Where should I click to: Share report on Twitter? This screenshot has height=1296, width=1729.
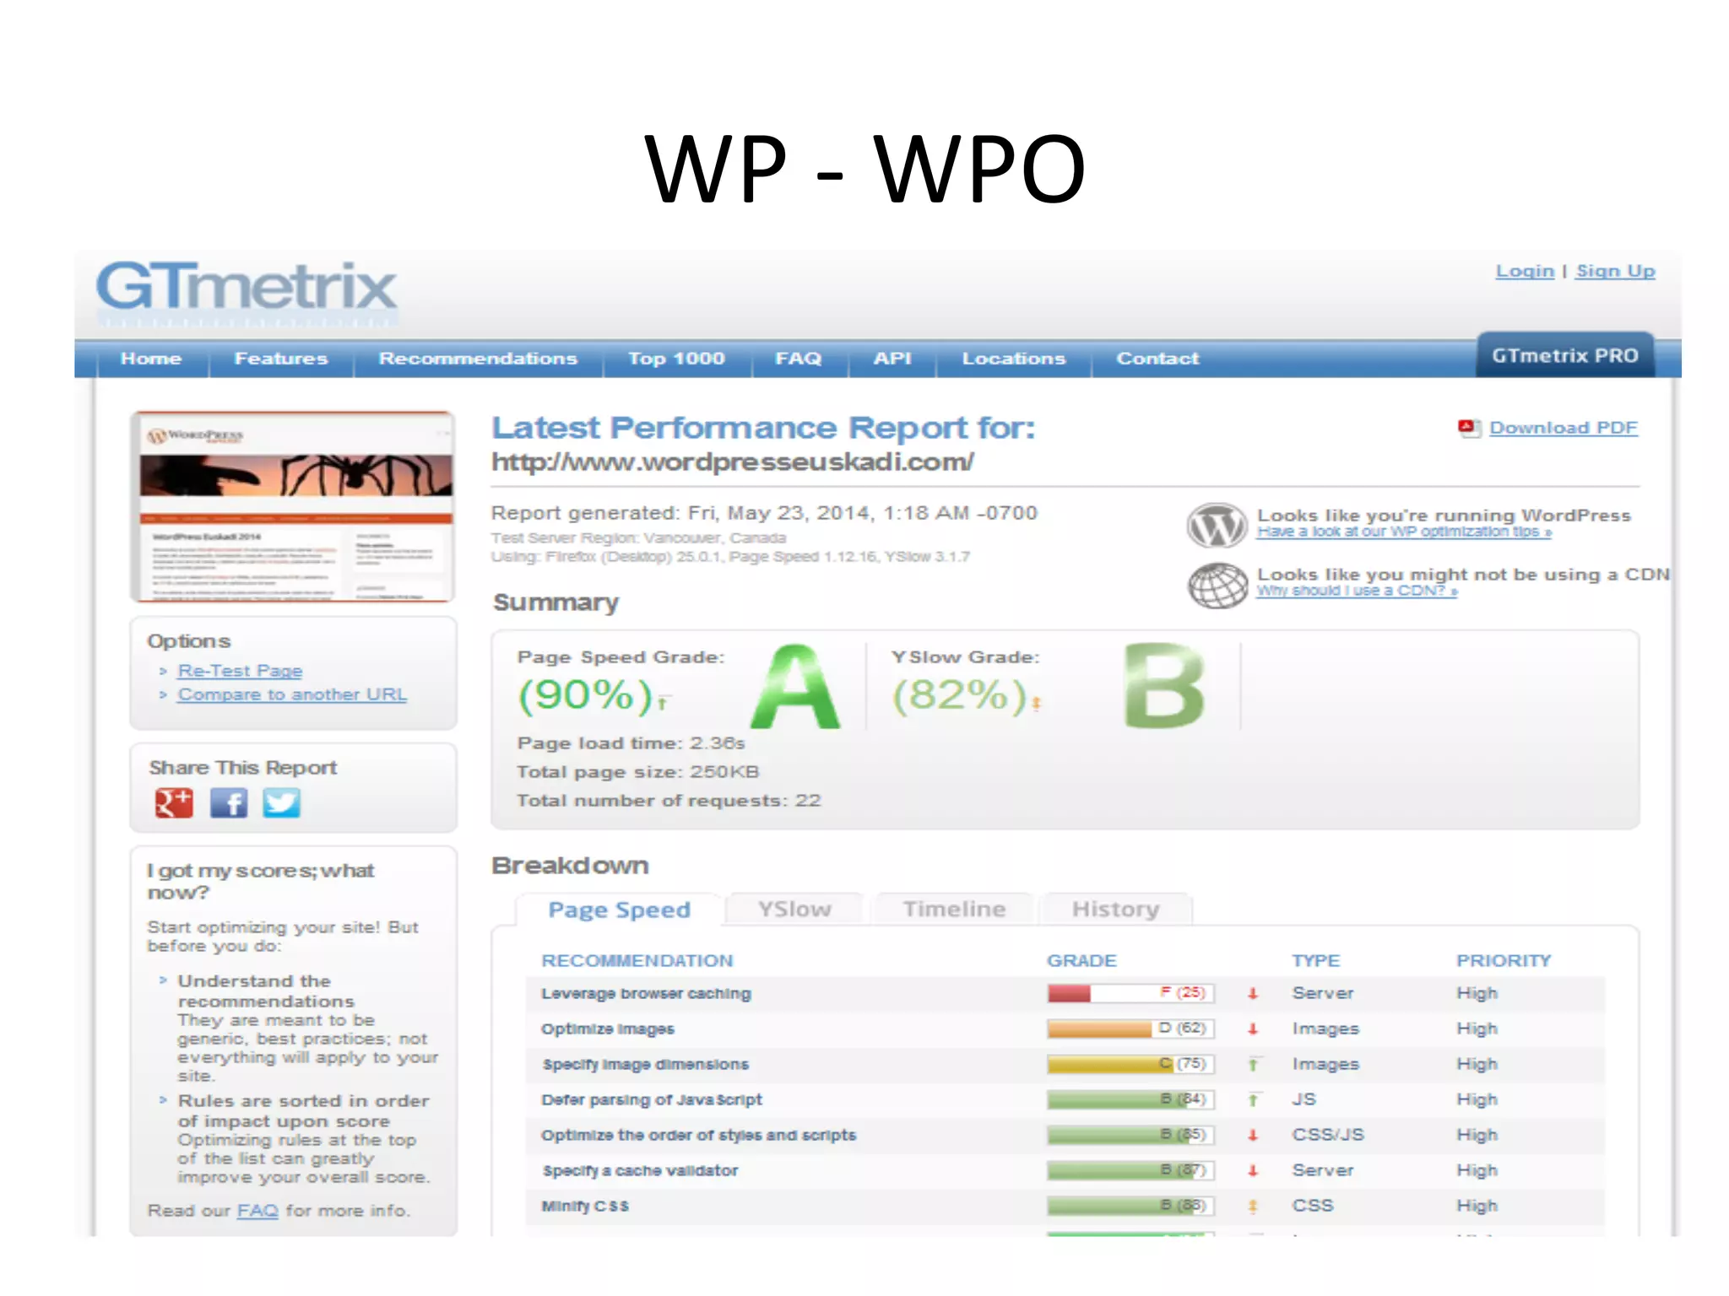click(281, 802)
